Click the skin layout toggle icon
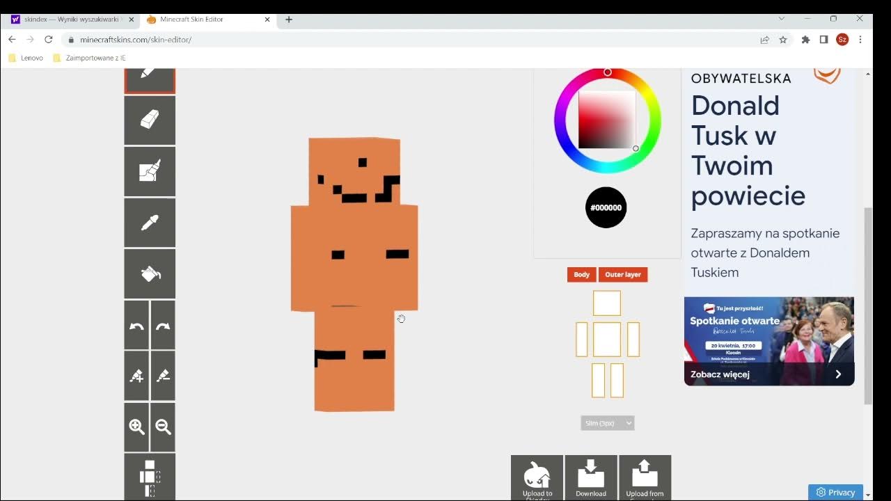Screen dimensions: 891x501 pyautogui.click(x=150, y=477)
